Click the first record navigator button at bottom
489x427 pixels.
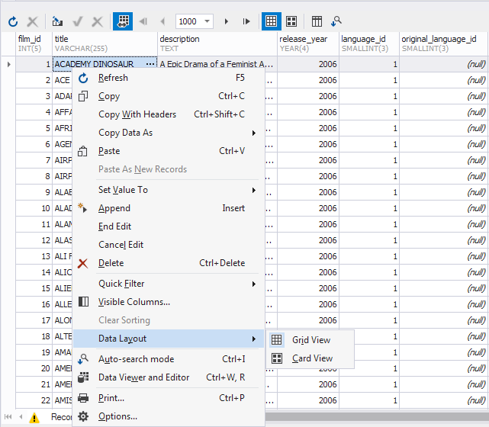(8, 417)
